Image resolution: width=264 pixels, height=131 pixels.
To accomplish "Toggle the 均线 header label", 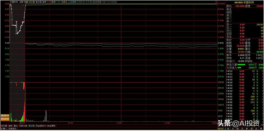I will click(26, 2).
